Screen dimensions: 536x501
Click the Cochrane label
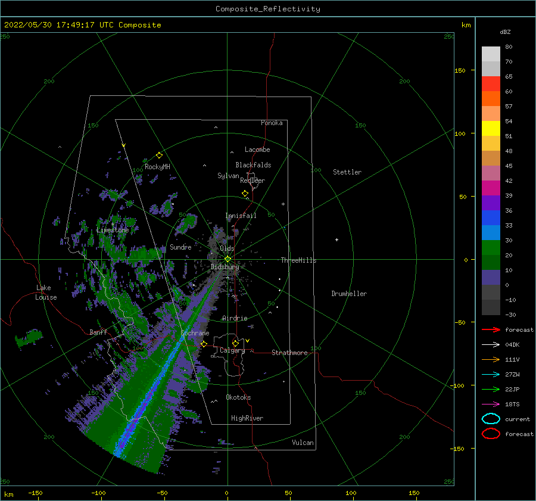[195, 333]
